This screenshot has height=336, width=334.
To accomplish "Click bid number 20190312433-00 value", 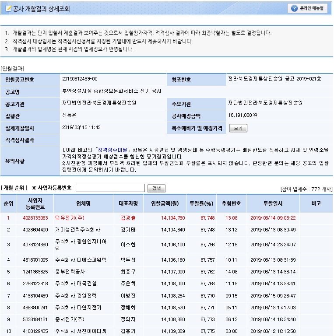I will coord(80,79).
